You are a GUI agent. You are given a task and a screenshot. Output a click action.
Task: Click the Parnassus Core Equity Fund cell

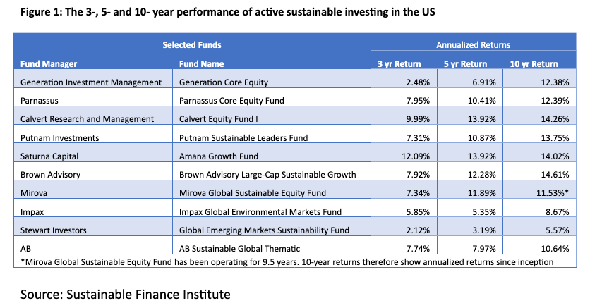click(231, 100)
